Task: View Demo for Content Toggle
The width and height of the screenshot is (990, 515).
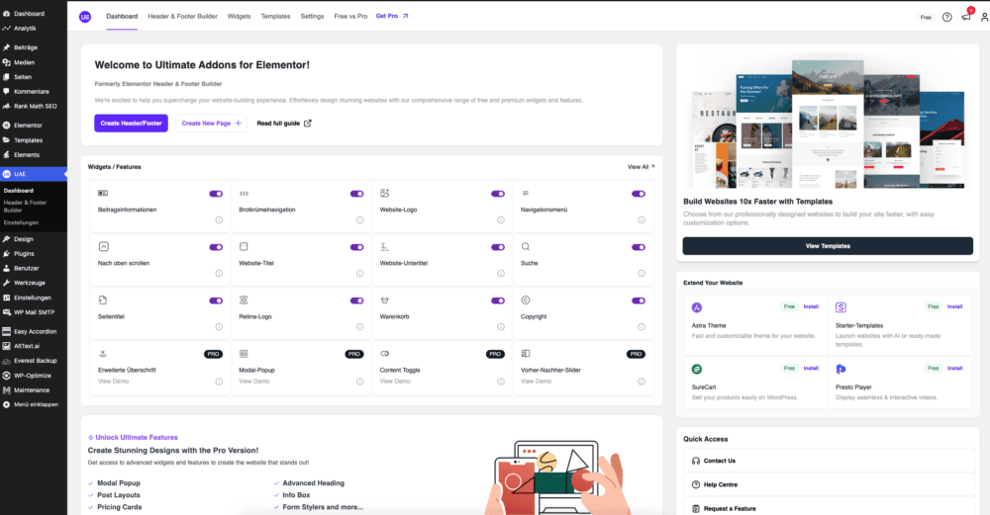Action: (395, 382)
